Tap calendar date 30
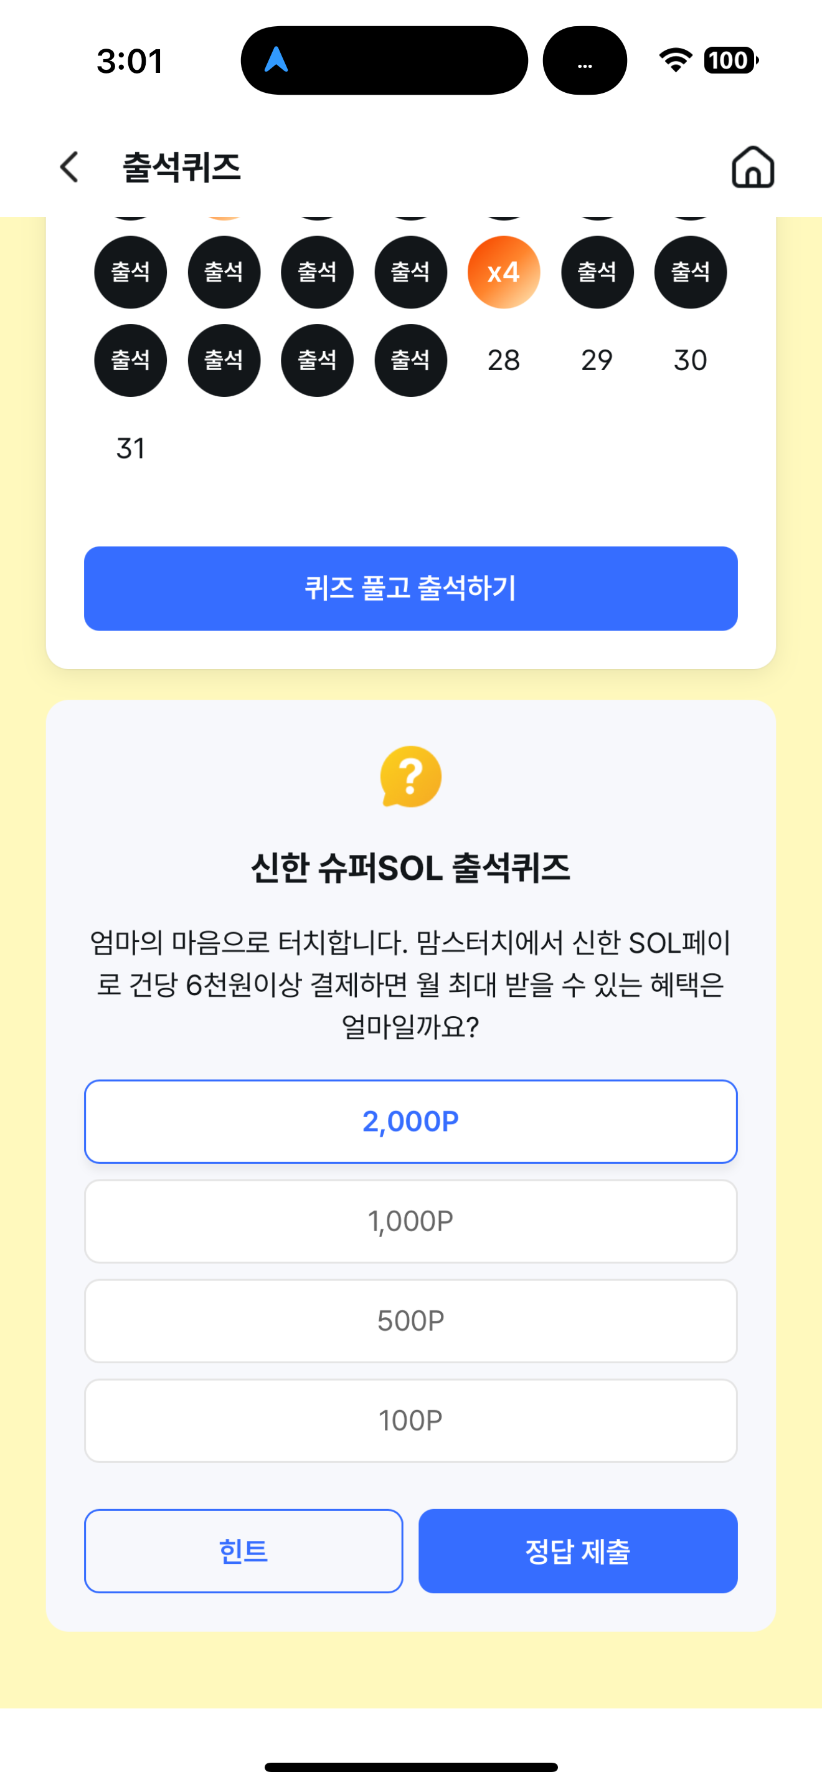The height and width of the screenshot is (1787, 822). [691, 361]
